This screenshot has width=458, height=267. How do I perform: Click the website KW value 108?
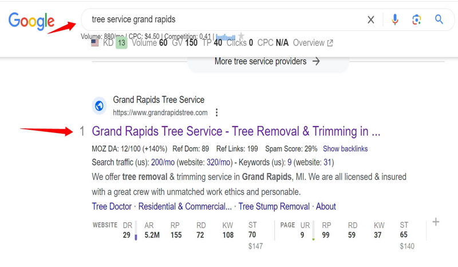point(228,235)
